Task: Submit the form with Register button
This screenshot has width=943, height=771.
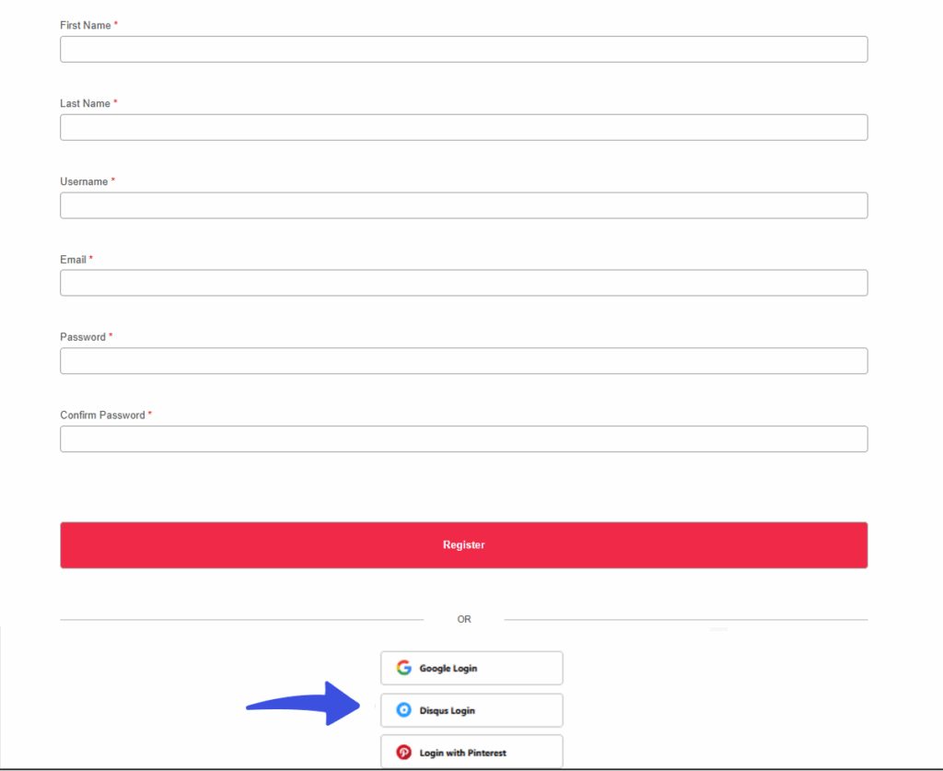Action: pyautogui.click(x=464, y=545)
